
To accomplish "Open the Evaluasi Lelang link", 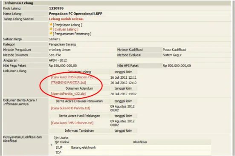I will (66, 29).
